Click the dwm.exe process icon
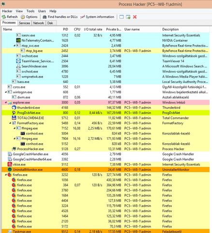The width and height of the screenshot is (212, 233). tap(14, 97)
